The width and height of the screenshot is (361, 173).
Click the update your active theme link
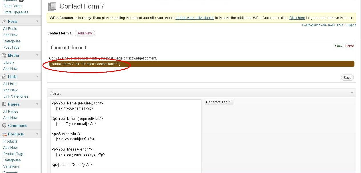click(x=195, y=18)
